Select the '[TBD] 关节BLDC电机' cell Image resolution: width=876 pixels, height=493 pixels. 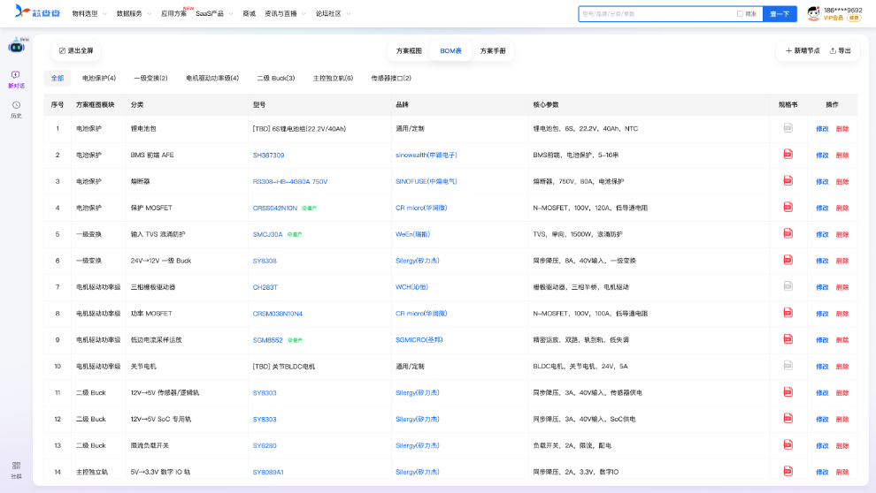pos(284,367)
